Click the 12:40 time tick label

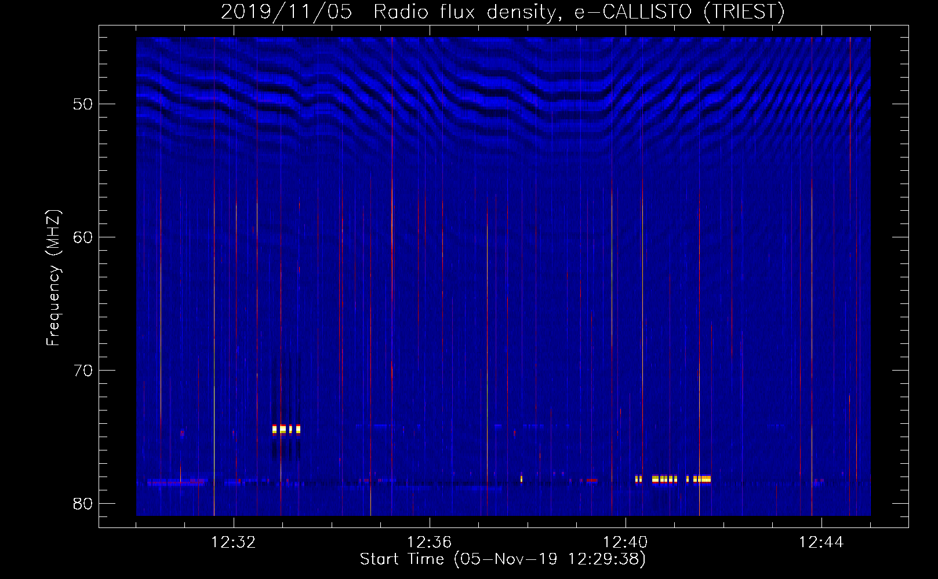[626, 543]
